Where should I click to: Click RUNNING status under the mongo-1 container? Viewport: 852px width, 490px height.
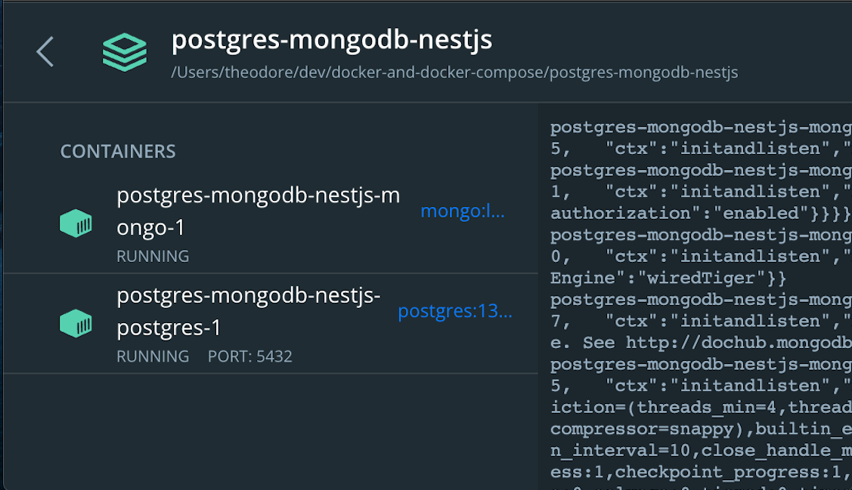(x=153, y=256)
